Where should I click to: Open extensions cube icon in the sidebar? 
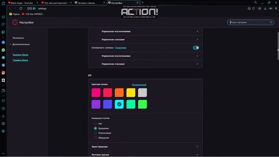[x=3, y=123]
